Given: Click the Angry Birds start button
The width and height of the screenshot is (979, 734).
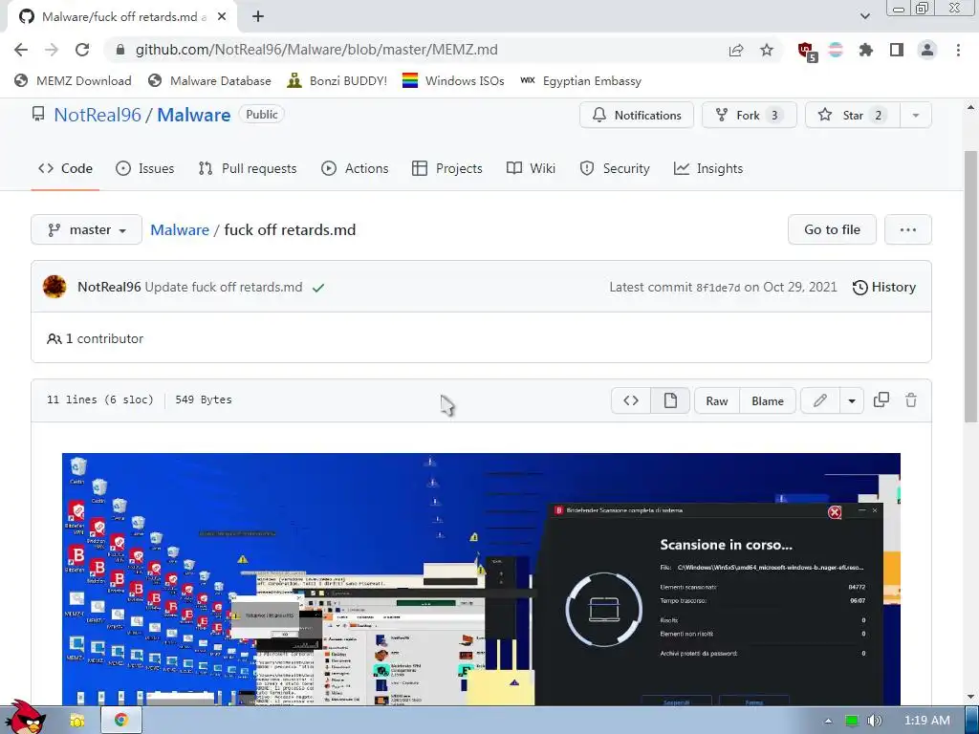Looking at the screenshot, I should (x=25, y=718).
